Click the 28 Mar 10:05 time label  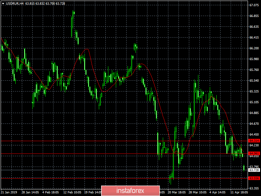198,192
